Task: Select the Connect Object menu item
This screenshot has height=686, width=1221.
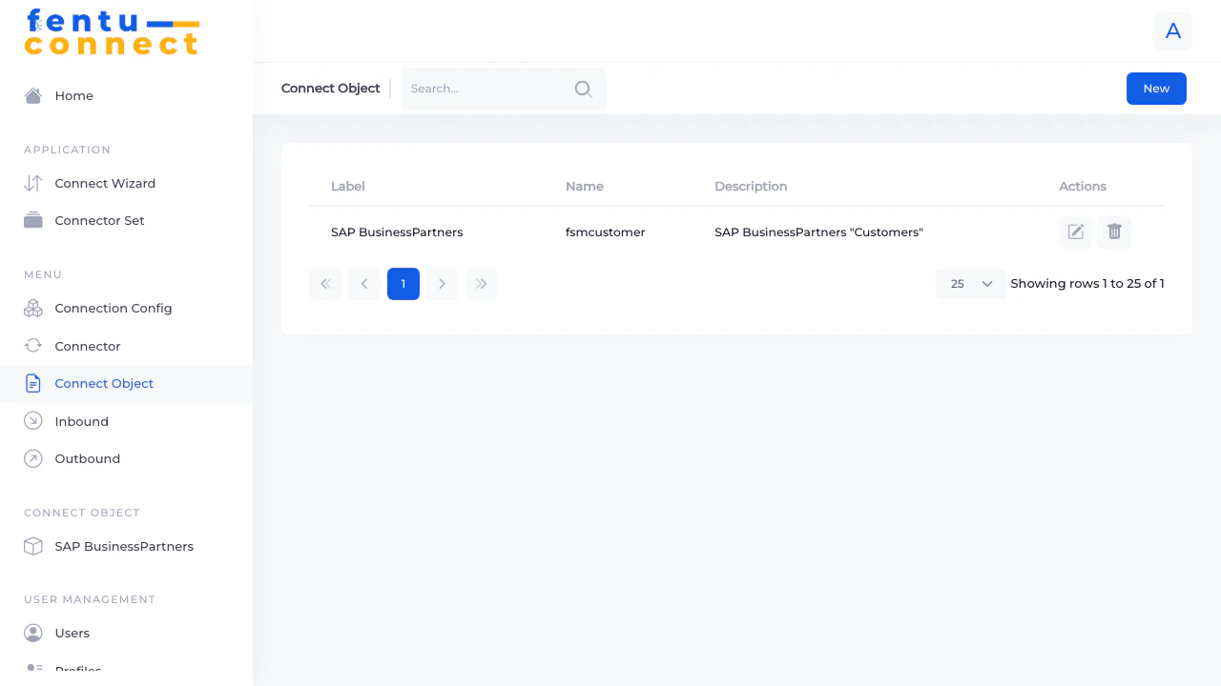Action: click(x=104, y=383)
